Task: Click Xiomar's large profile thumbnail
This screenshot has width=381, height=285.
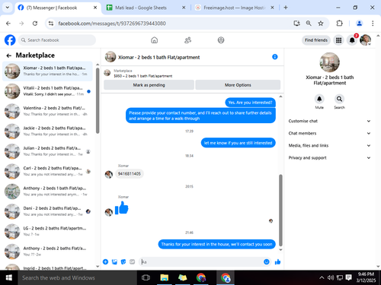Action: 329,62
